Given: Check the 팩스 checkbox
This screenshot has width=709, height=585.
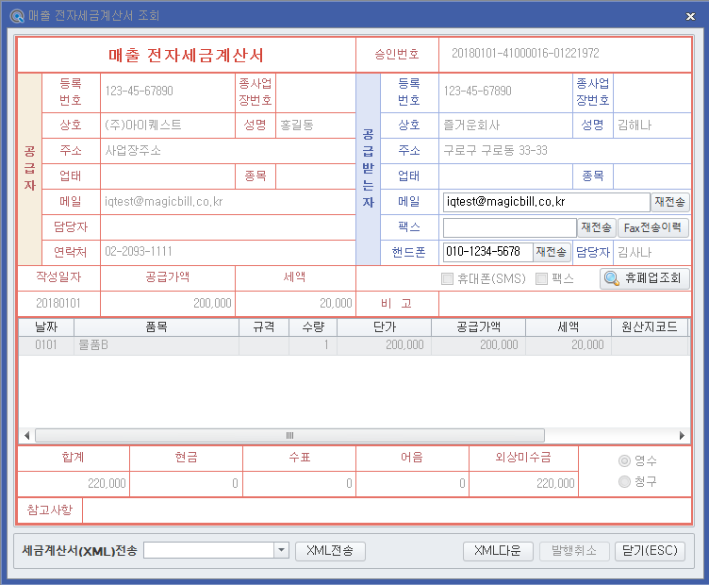Looking at the screenshot, I should [x=541, y=278].
